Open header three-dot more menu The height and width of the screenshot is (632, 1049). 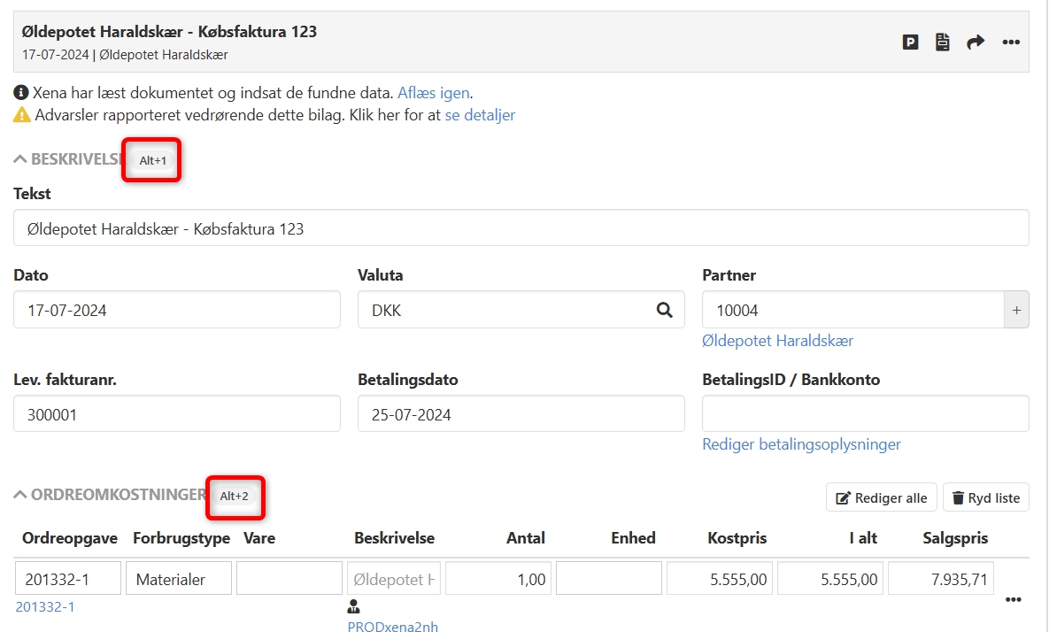pyautogui.click(x=1011, y=42)
